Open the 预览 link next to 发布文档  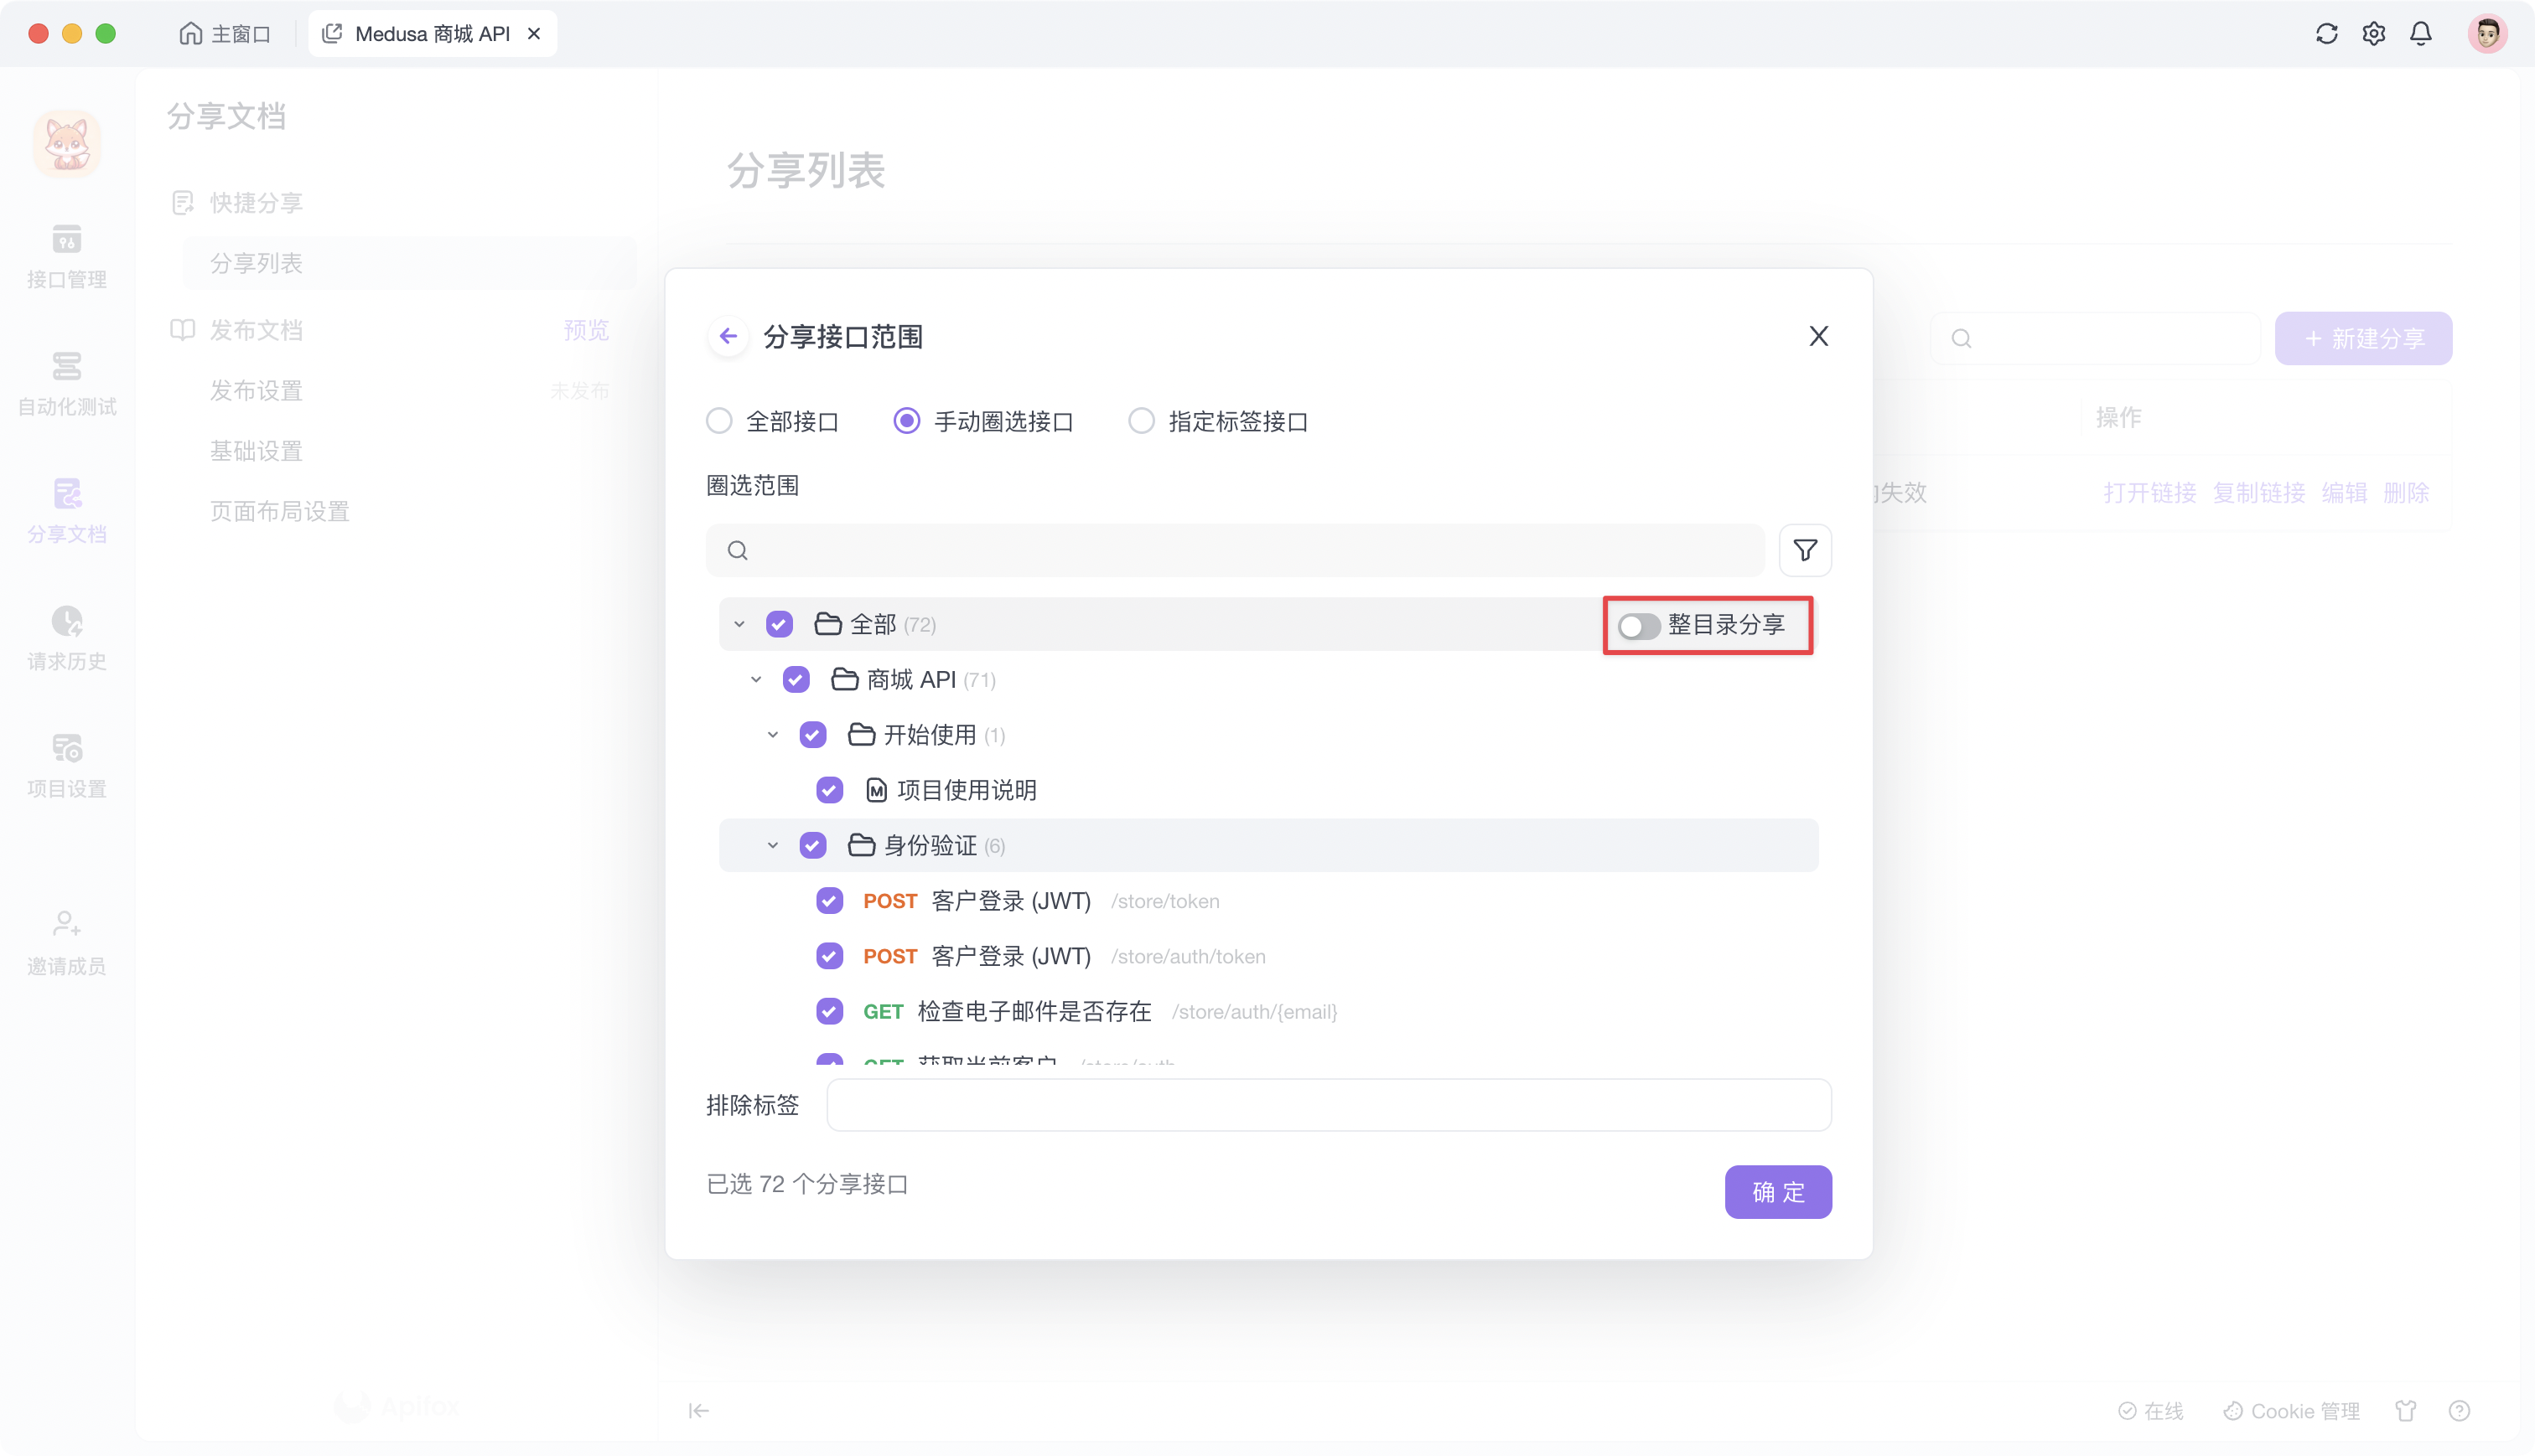(585, 330)
